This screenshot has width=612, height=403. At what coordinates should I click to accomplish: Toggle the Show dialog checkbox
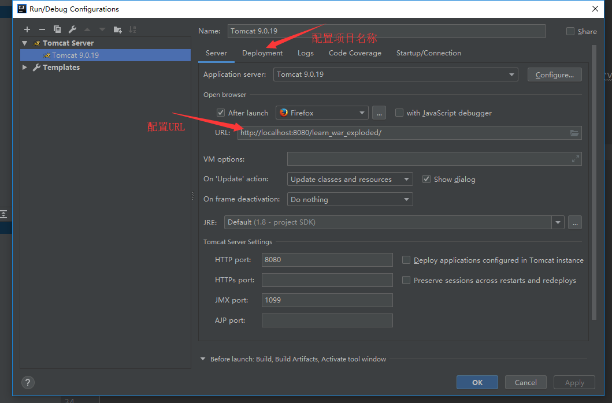426,179
